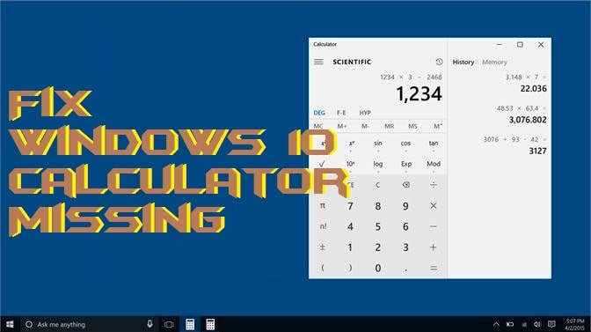The width and height of the screenshot is (591, 332).
Task: Click the MR memory recall button
Action: tap(389, 126)
